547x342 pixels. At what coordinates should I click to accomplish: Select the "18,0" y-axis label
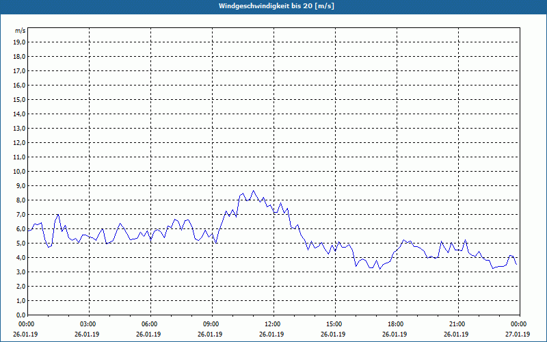[x=20, y=57]
